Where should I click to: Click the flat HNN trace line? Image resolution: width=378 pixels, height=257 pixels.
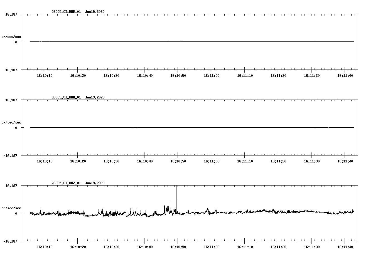(192, 127)
